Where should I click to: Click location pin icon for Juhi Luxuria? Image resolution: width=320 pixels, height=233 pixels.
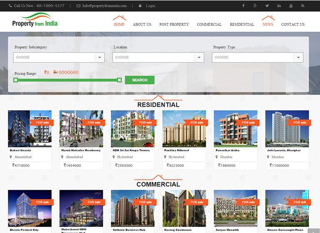pyautogui.click(x=268, y=157)
